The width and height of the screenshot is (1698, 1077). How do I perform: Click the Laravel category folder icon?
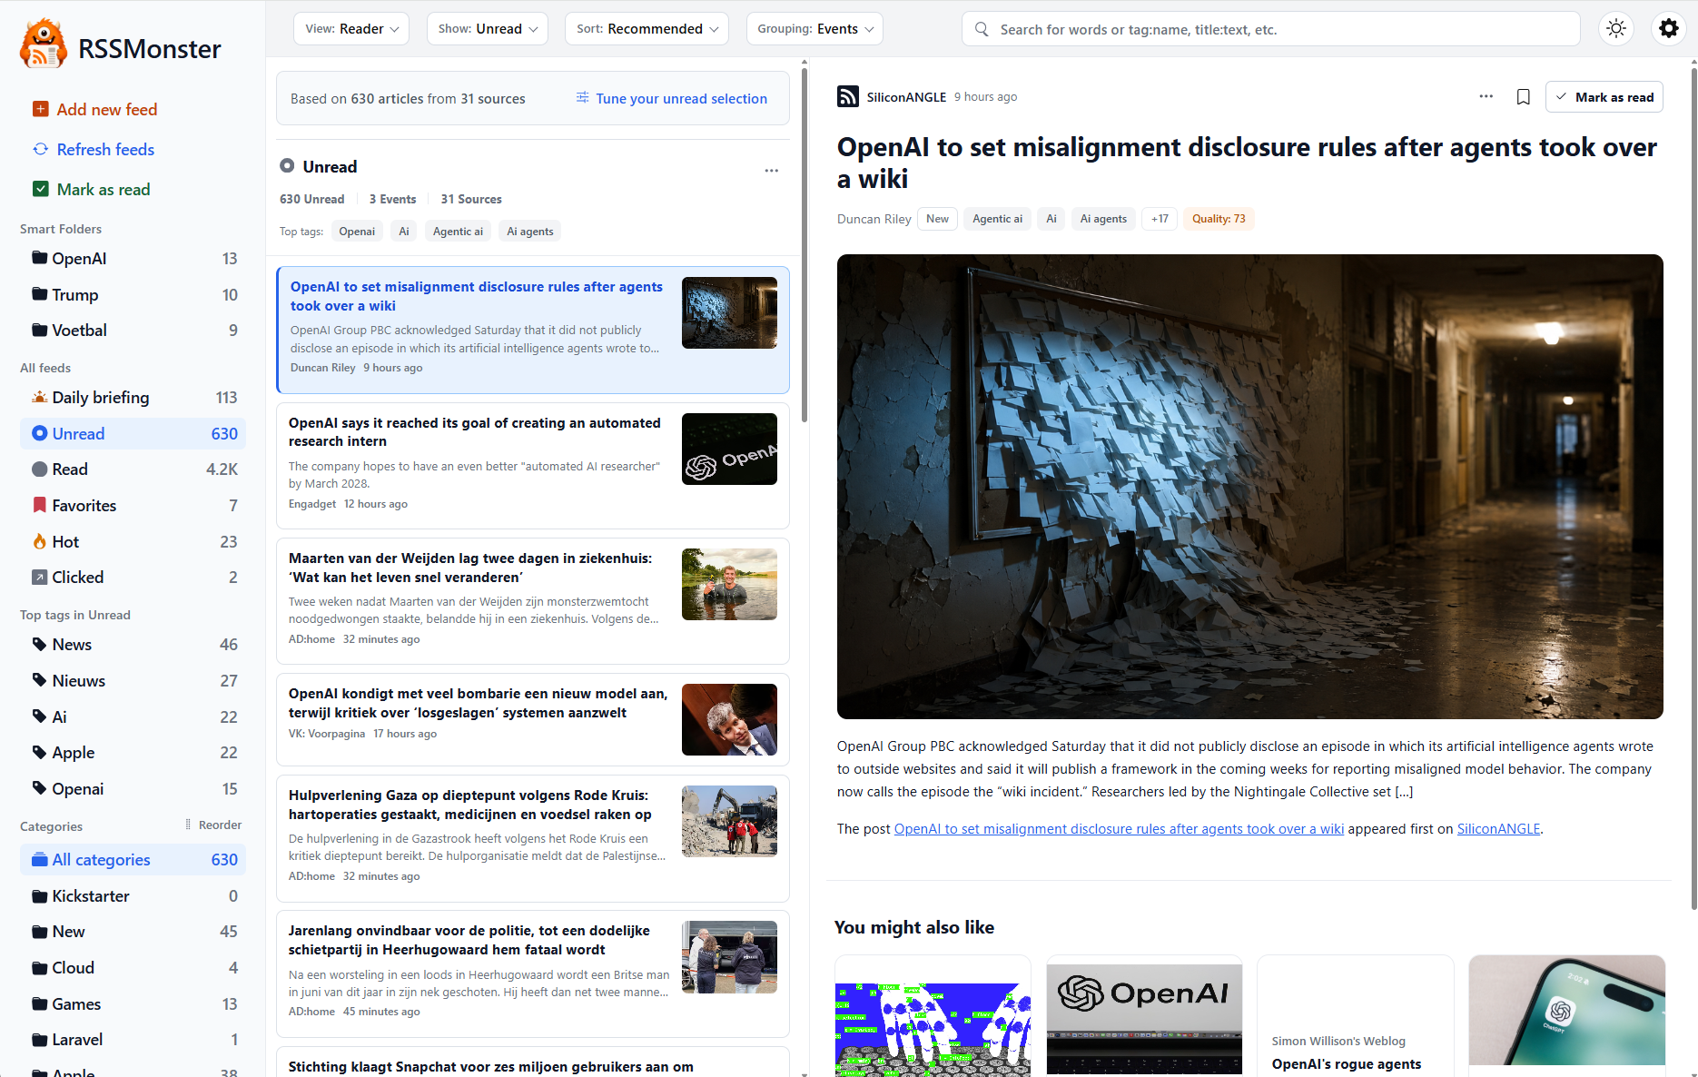[x=40, y=1040]
